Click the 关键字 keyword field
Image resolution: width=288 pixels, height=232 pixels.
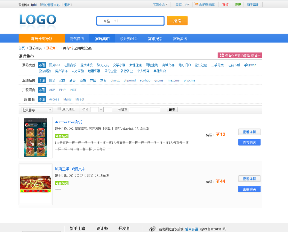point(145,109)
